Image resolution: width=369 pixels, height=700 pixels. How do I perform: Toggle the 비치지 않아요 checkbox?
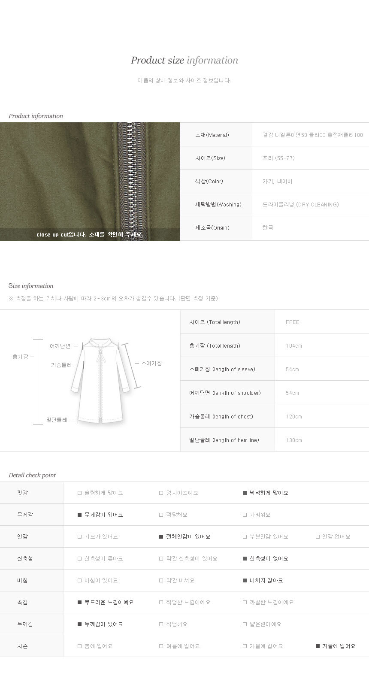coord(245,581)
